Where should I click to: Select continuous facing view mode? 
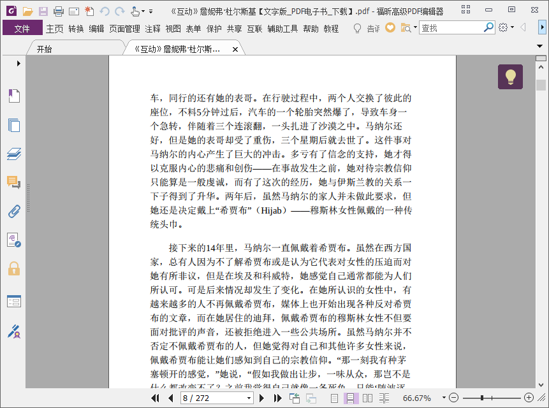pyautogui.click(x=384, y=398)
